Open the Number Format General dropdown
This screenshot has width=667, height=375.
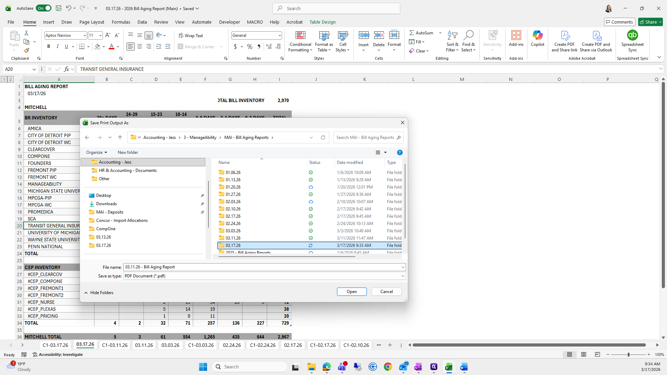pyautogui.click(x=279, y=35)
